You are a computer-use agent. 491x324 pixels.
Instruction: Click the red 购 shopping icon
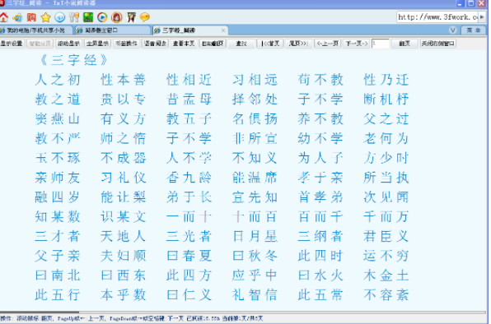coord(31,17)
